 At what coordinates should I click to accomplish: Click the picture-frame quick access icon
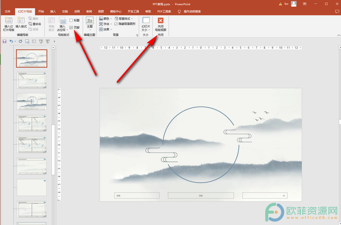[x=34, y=41]
